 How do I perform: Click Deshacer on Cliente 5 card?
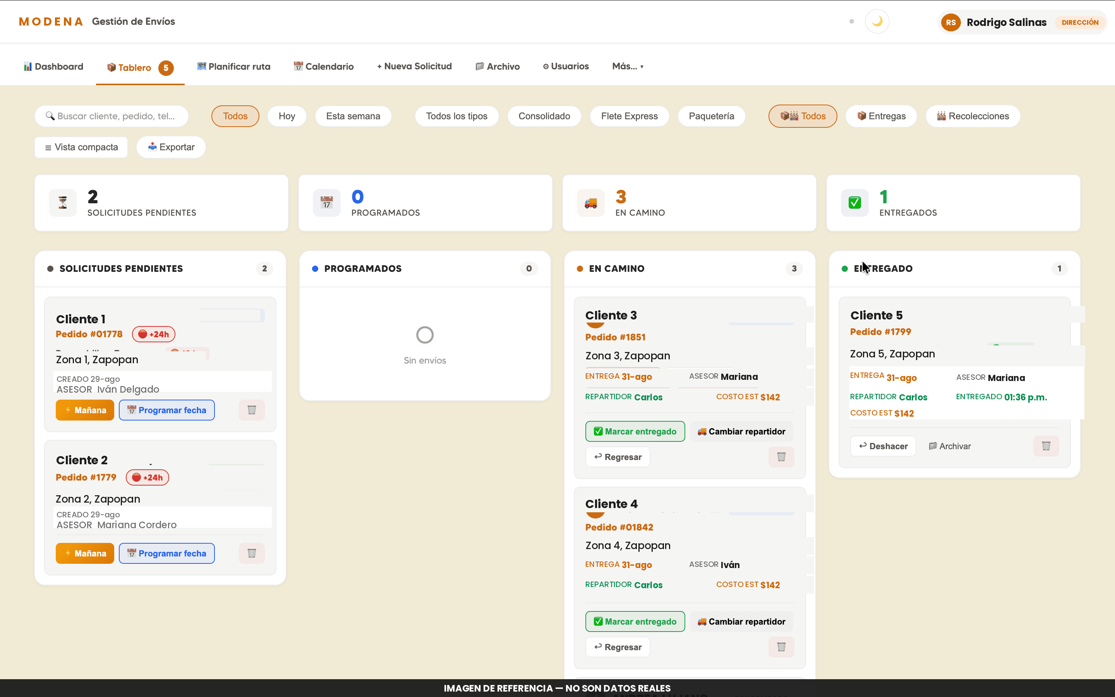coord(883,446)
